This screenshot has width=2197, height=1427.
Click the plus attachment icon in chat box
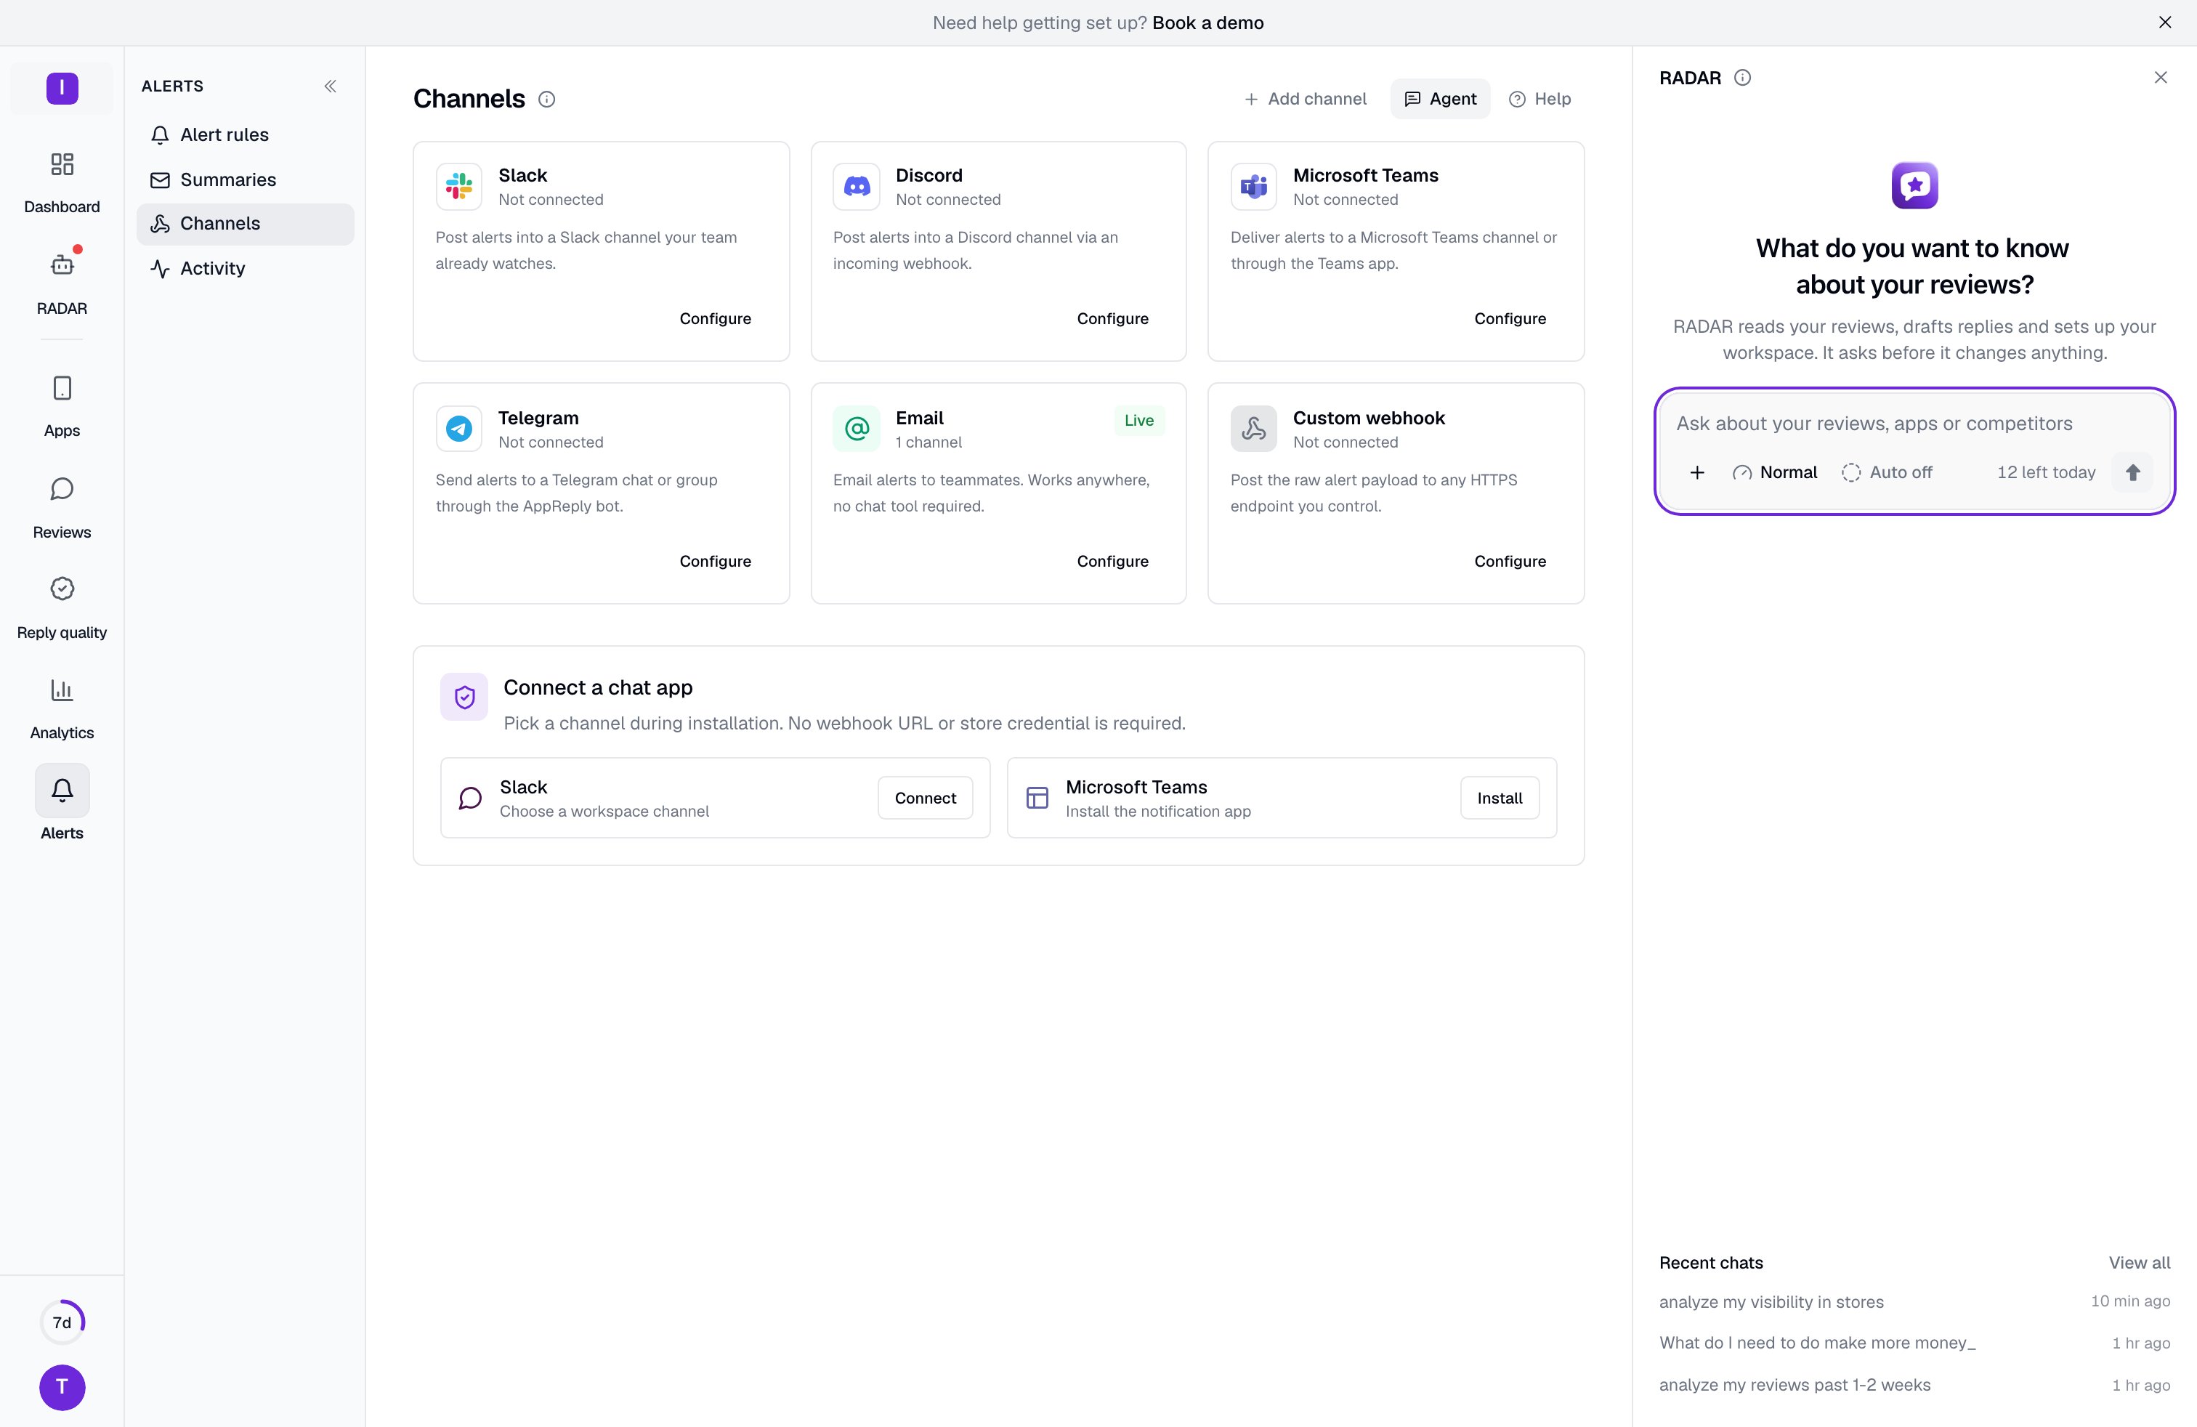pyautogui.click(x=1696, y=472)
